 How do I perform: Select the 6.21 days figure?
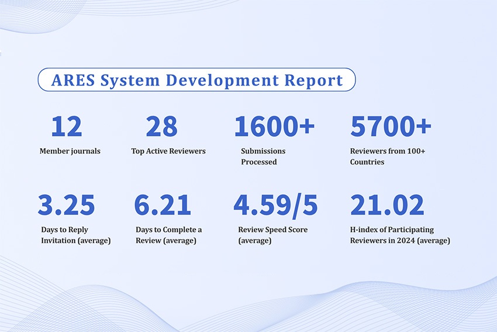tap(163, 205)
